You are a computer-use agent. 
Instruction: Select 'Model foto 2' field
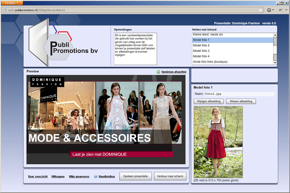[x=233, y=45]
